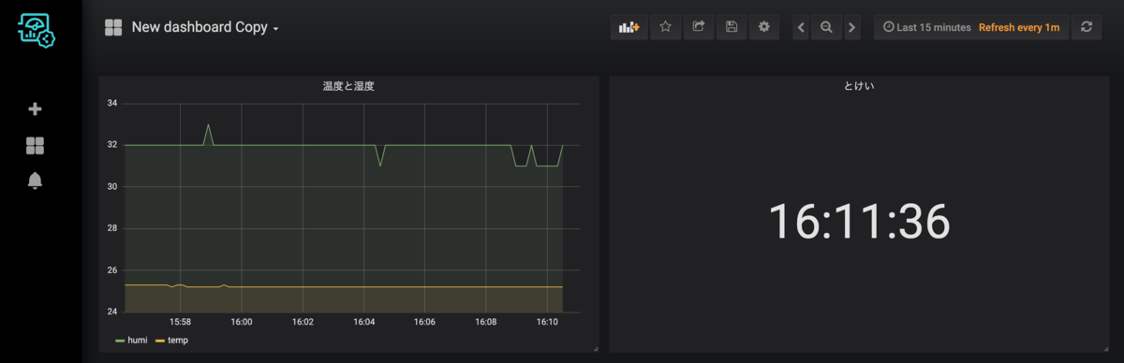The image size is (1124, 363).
Task: Open dashboard settings gear
Action: coord(764,27)
